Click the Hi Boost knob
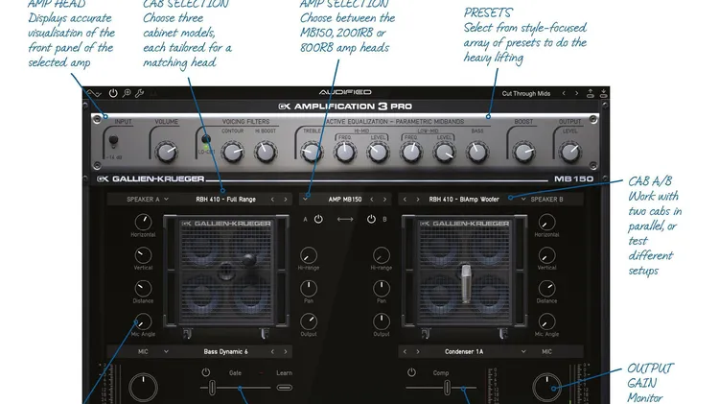Screen dimensions: 719x404 (265, 152)
